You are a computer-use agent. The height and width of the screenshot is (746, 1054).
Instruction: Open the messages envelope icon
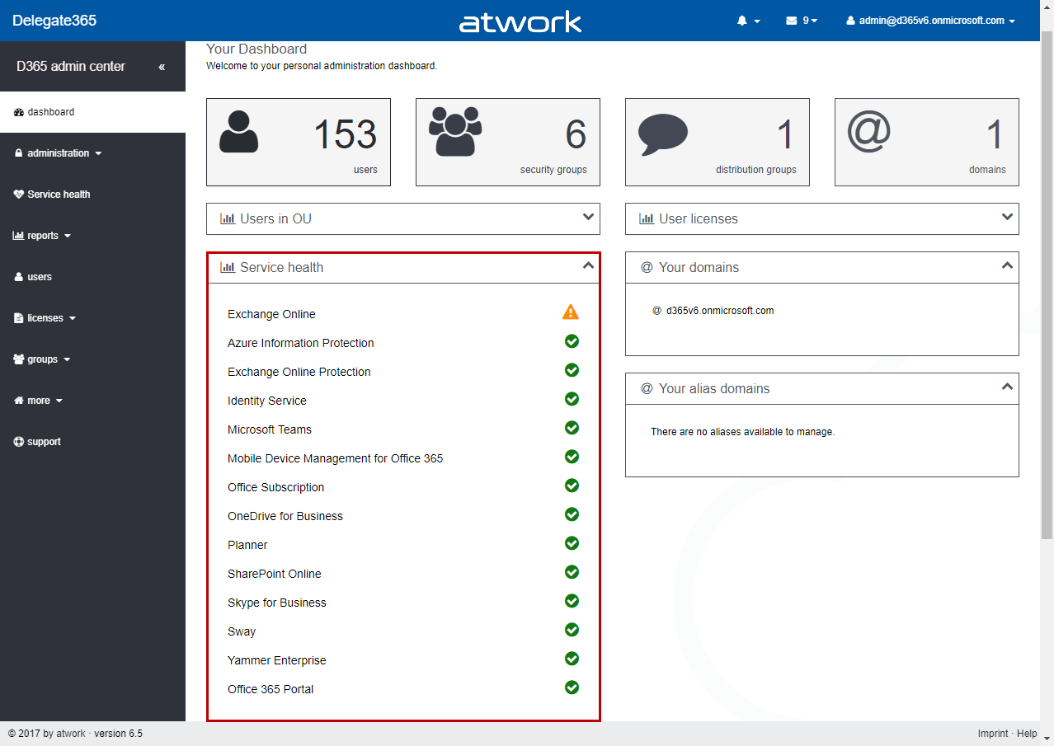(792, 21)
